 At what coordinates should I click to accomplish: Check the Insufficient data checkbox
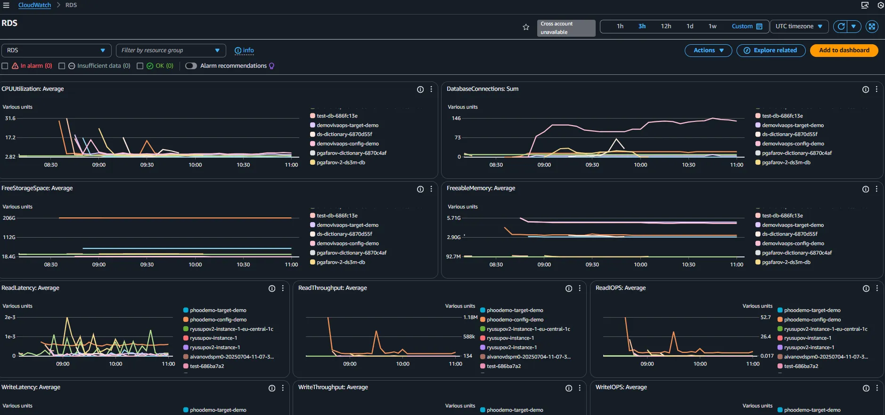click(62, 66)
